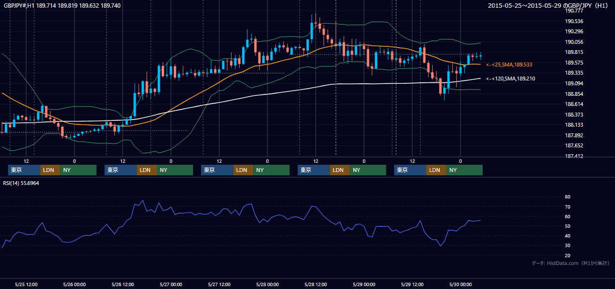Click the GBPJPY#,H1 price header text
The image size is (615, 289).
(x=62, y=6)
